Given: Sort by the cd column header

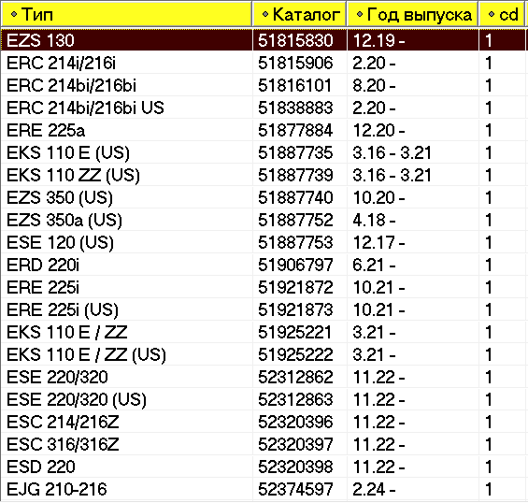Looking at the screenshot, I should [504, 14].
